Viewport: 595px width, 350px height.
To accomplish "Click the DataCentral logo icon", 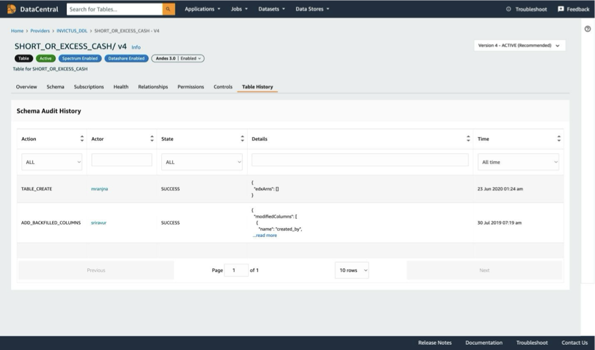I will click(x=12, y=9).
